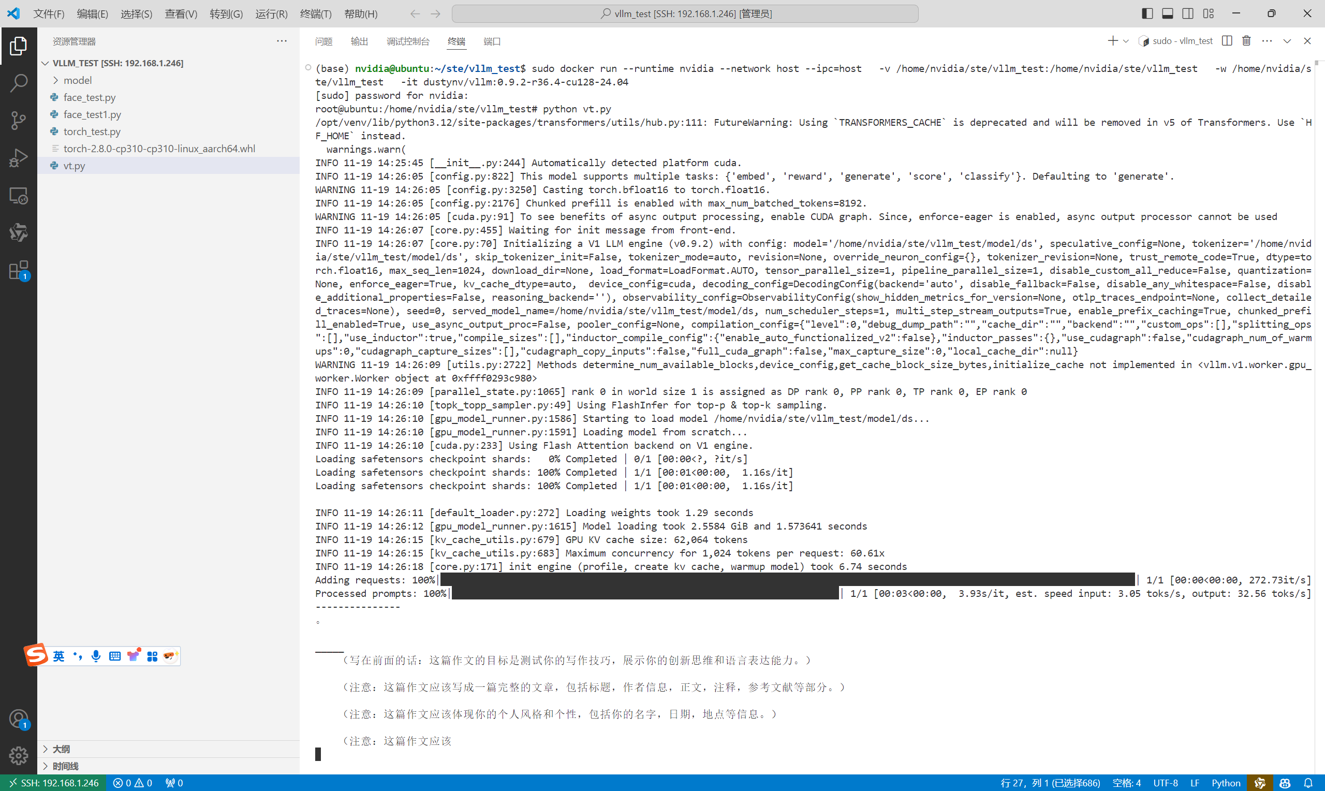Click UTF-8 encoding in status bar

1165,783
